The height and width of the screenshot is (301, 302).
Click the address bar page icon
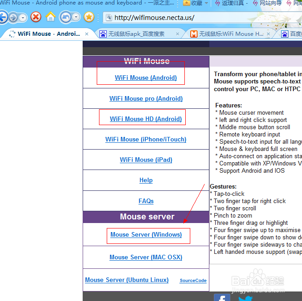click(109, 18)
